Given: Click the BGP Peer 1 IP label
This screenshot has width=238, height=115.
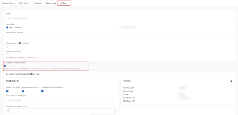Looking at the screenshot, I should (x=129, y=98).
